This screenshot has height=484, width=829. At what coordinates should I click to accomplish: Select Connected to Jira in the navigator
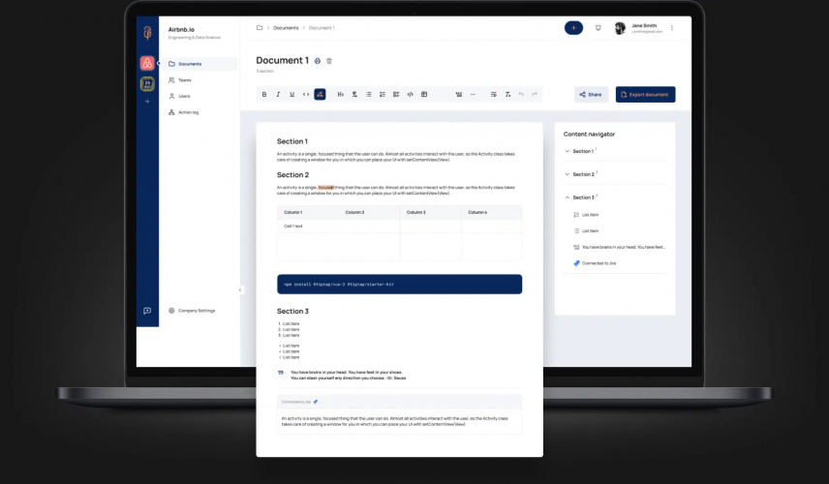595,263
